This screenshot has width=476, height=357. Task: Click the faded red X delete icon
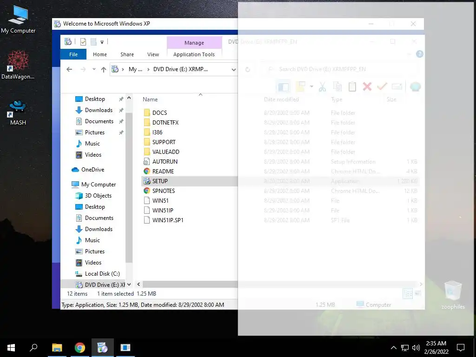[367, 87]
